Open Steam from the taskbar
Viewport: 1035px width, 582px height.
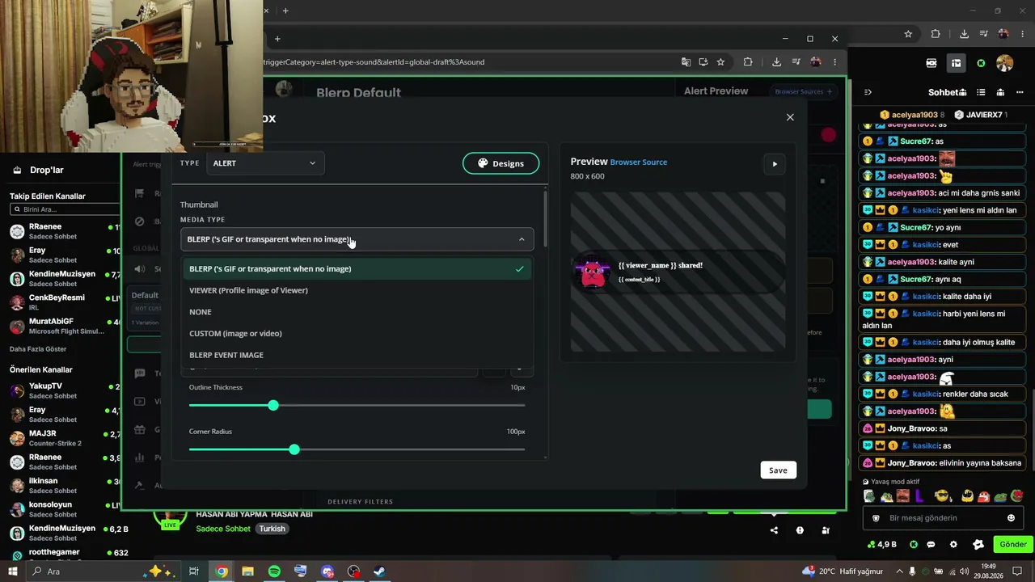click(379, 571)
